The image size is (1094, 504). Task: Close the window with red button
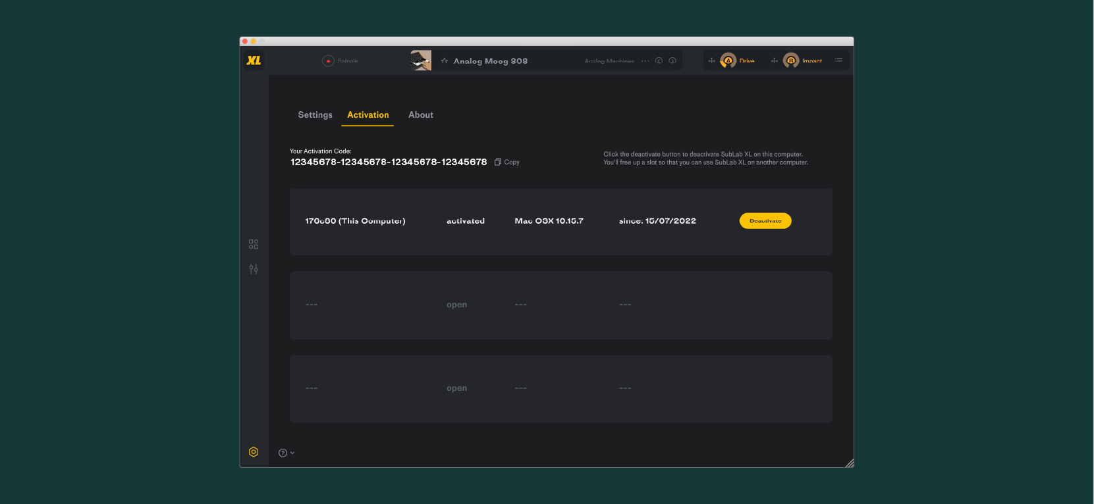pyautogui.click(x=245, y=41)
